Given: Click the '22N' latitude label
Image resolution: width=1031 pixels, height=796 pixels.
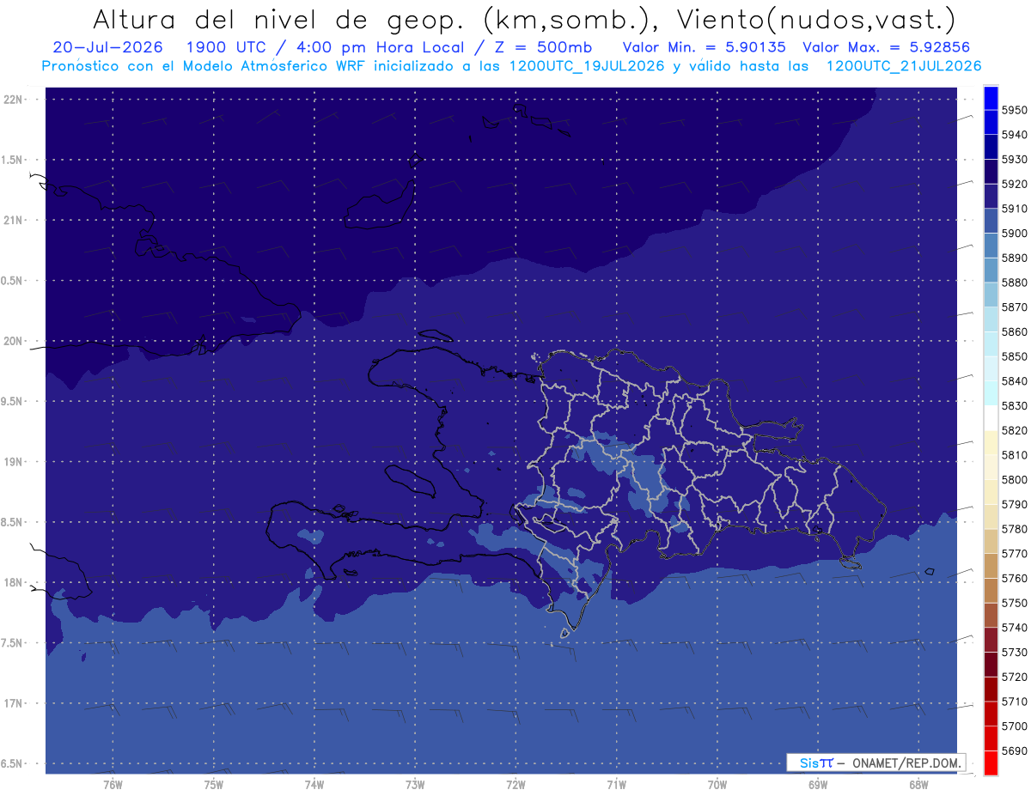Looking at the screenshot, I should pos(15,100).
